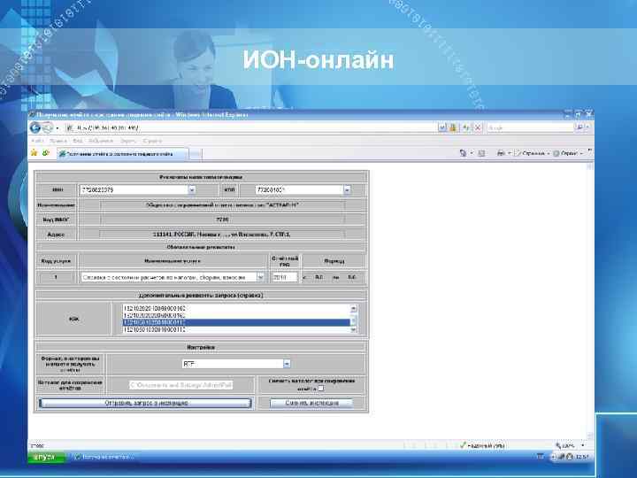Open the 100% zoom level control
The width and height of the screenshot is (637, 478).
click(x=570, y=446)
